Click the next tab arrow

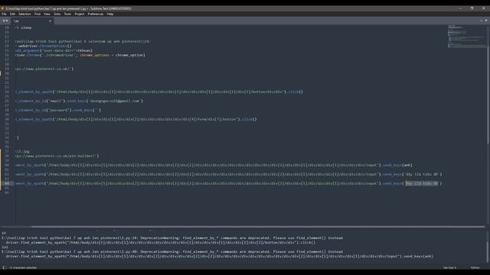[x=7, y=21]
